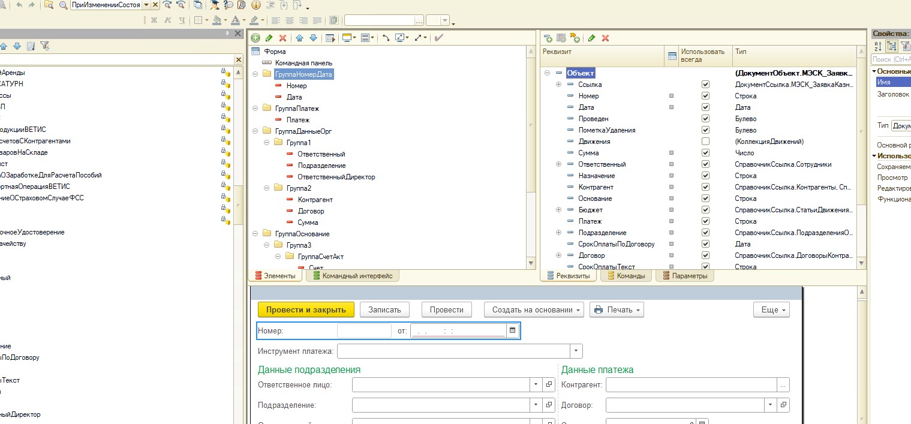This screenshot has height=424, width=911.
Task: Toggle 'Использовать всегда' checkbox for Ссылка
Action: pos(705,85)
